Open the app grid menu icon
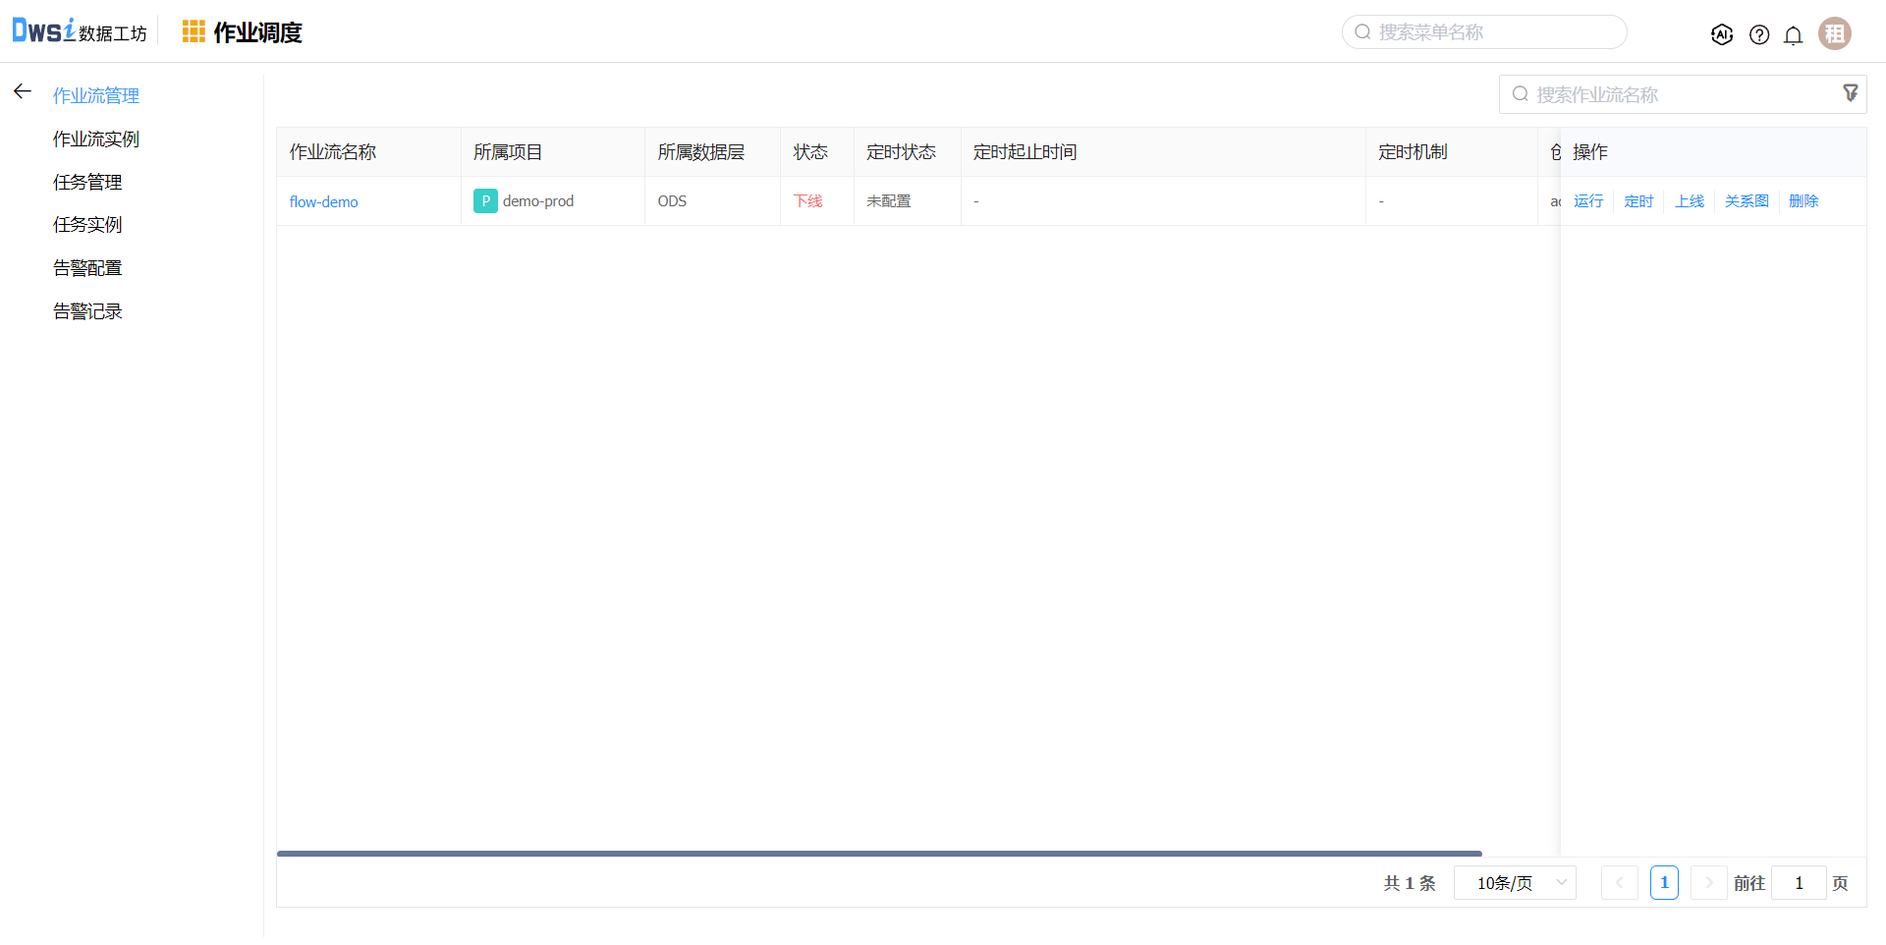This screenshot has width=1886, height=945. (x=194, y=32)
